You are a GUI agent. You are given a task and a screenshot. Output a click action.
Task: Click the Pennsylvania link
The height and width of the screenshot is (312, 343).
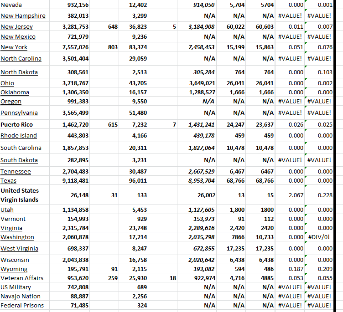(x=19, y=113)
